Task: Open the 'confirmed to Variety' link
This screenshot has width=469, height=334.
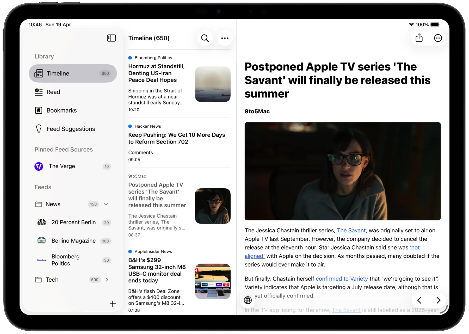Action: click(342, 279)
